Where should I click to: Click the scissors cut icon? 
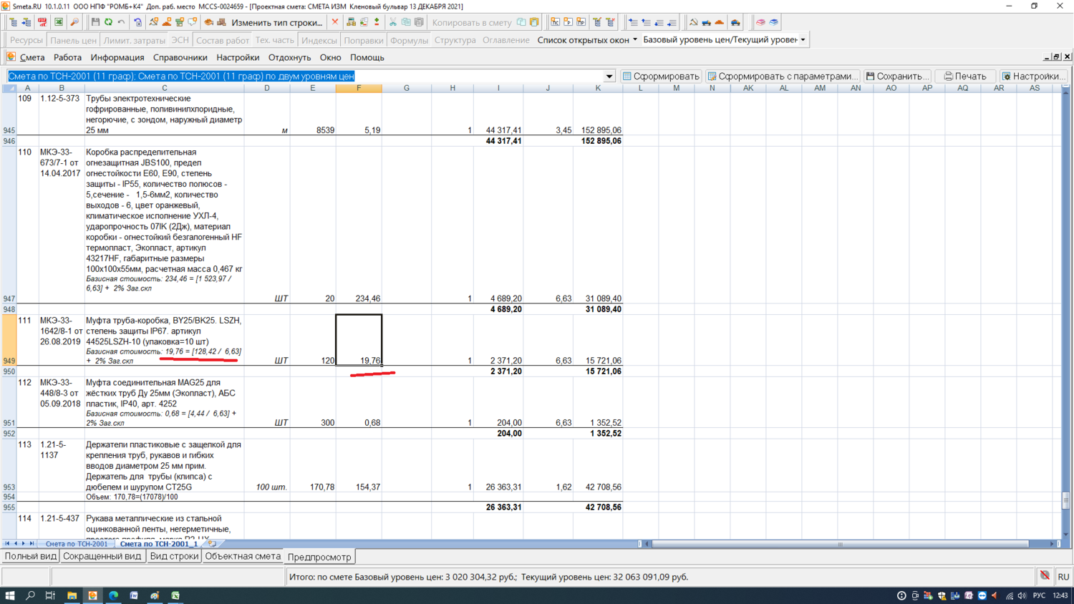point(392,22)
